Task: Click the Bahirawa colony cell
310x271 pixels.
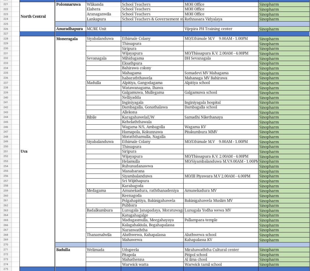Action: tap(152, 68)
